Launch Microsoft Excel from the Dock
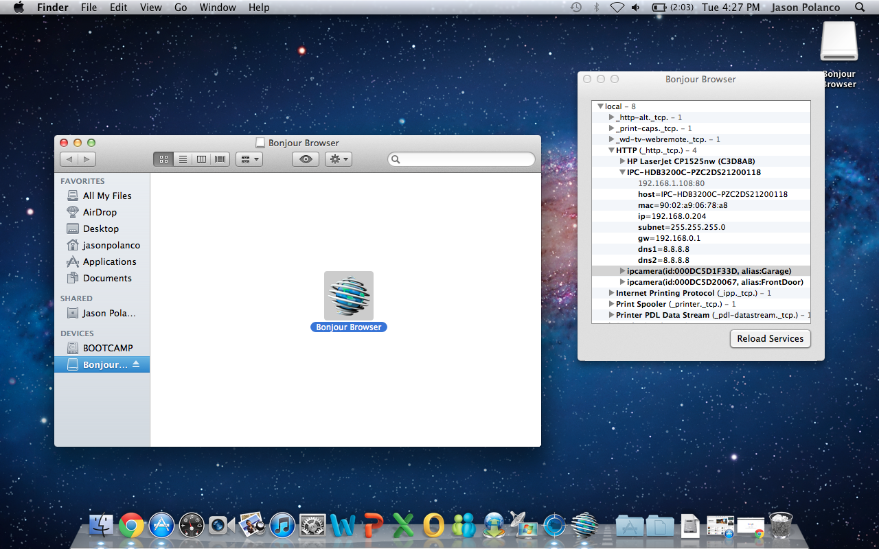Viewport: 879px width, 549px height. (403, 526)
